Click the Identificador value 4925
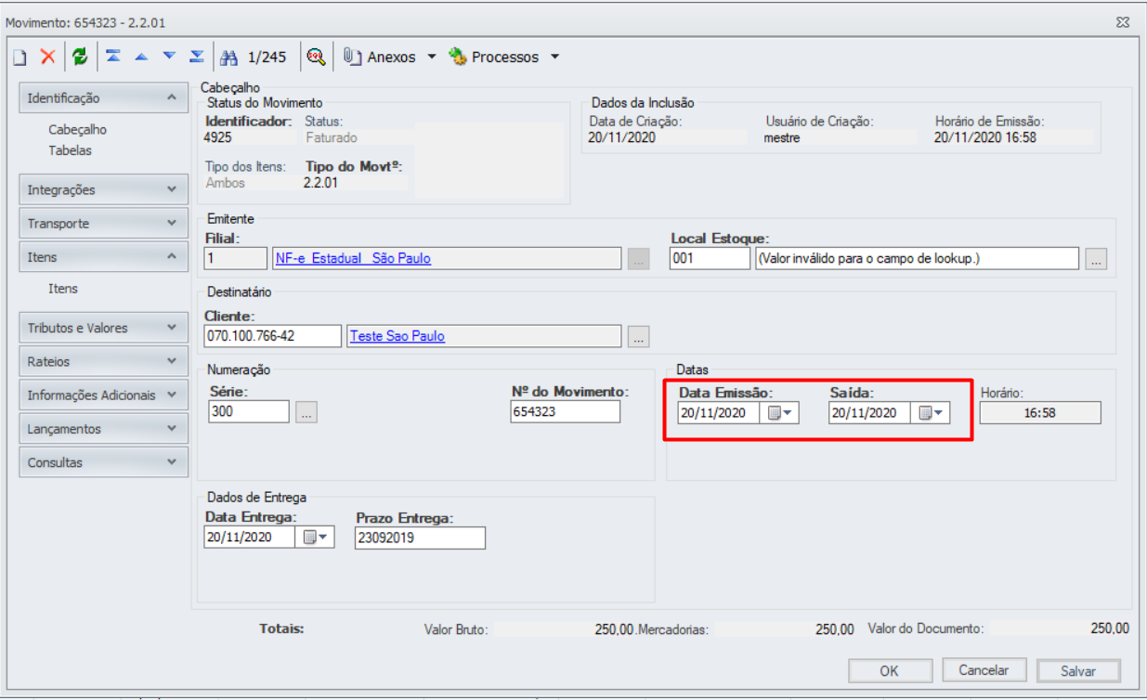Viewport: 1147px width, 700px height. [218, 137]
